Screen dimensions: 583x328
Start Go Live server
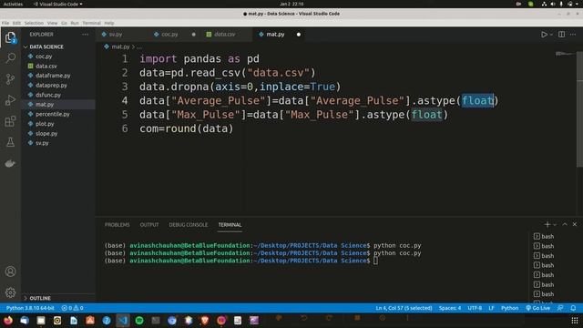[538, 308]
